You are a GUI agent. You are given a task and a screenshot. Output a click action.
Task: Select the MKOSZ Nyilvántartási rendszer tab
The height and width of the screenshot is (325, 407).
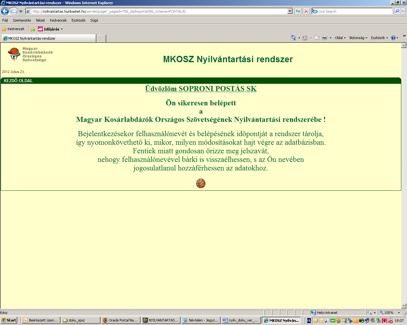(x=48, y=38)
